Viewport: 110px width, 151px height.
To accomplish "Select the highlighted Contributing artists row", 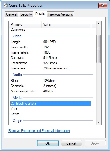I will (51, 104).
